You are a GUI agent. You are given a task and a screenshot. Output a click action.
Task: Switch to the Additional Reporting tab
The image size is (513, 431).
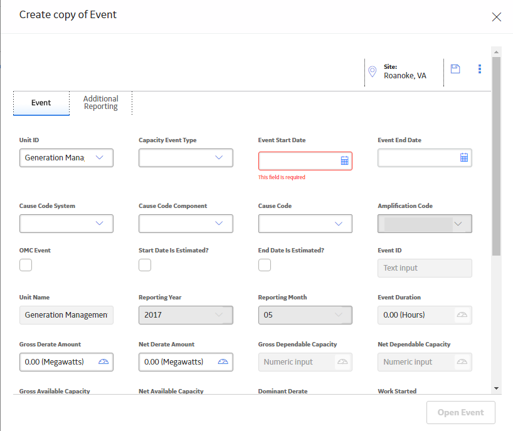(x=101, y=103)
